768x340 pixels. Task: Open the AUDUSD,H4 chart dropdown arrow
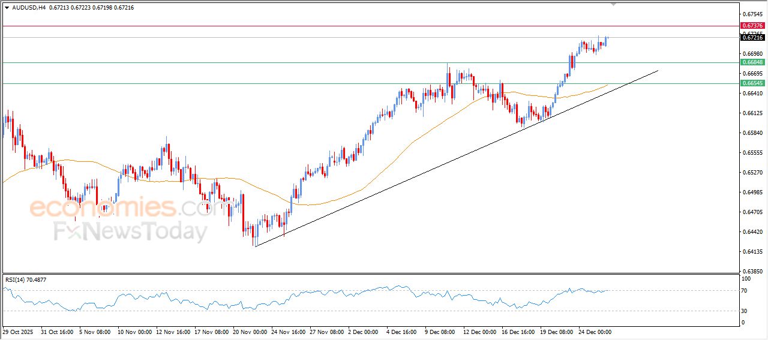click(x=7, y=8)
